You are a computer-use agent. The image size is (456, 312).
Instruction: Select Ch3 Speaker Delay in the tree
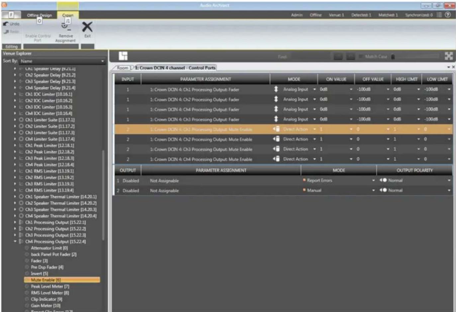pos(50,81)
